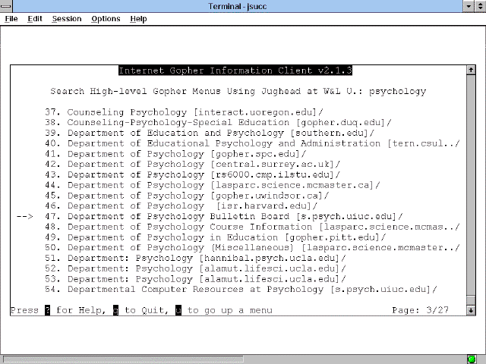This screenshot has height=364, width=486.
Task: Click the highlighted q Quit key
Action: point(115,310)
